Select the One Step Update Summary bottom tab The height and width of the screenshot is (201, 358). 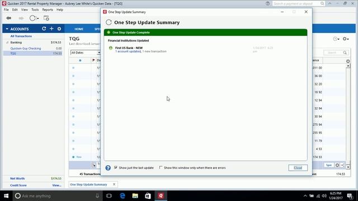coord(88,184)
